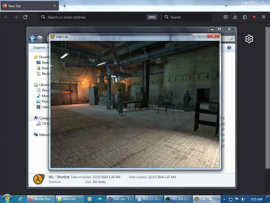270x203 pixels.
Task: Switch to OBS 24.0.3 taskbar button
Action: click(178, 199)
